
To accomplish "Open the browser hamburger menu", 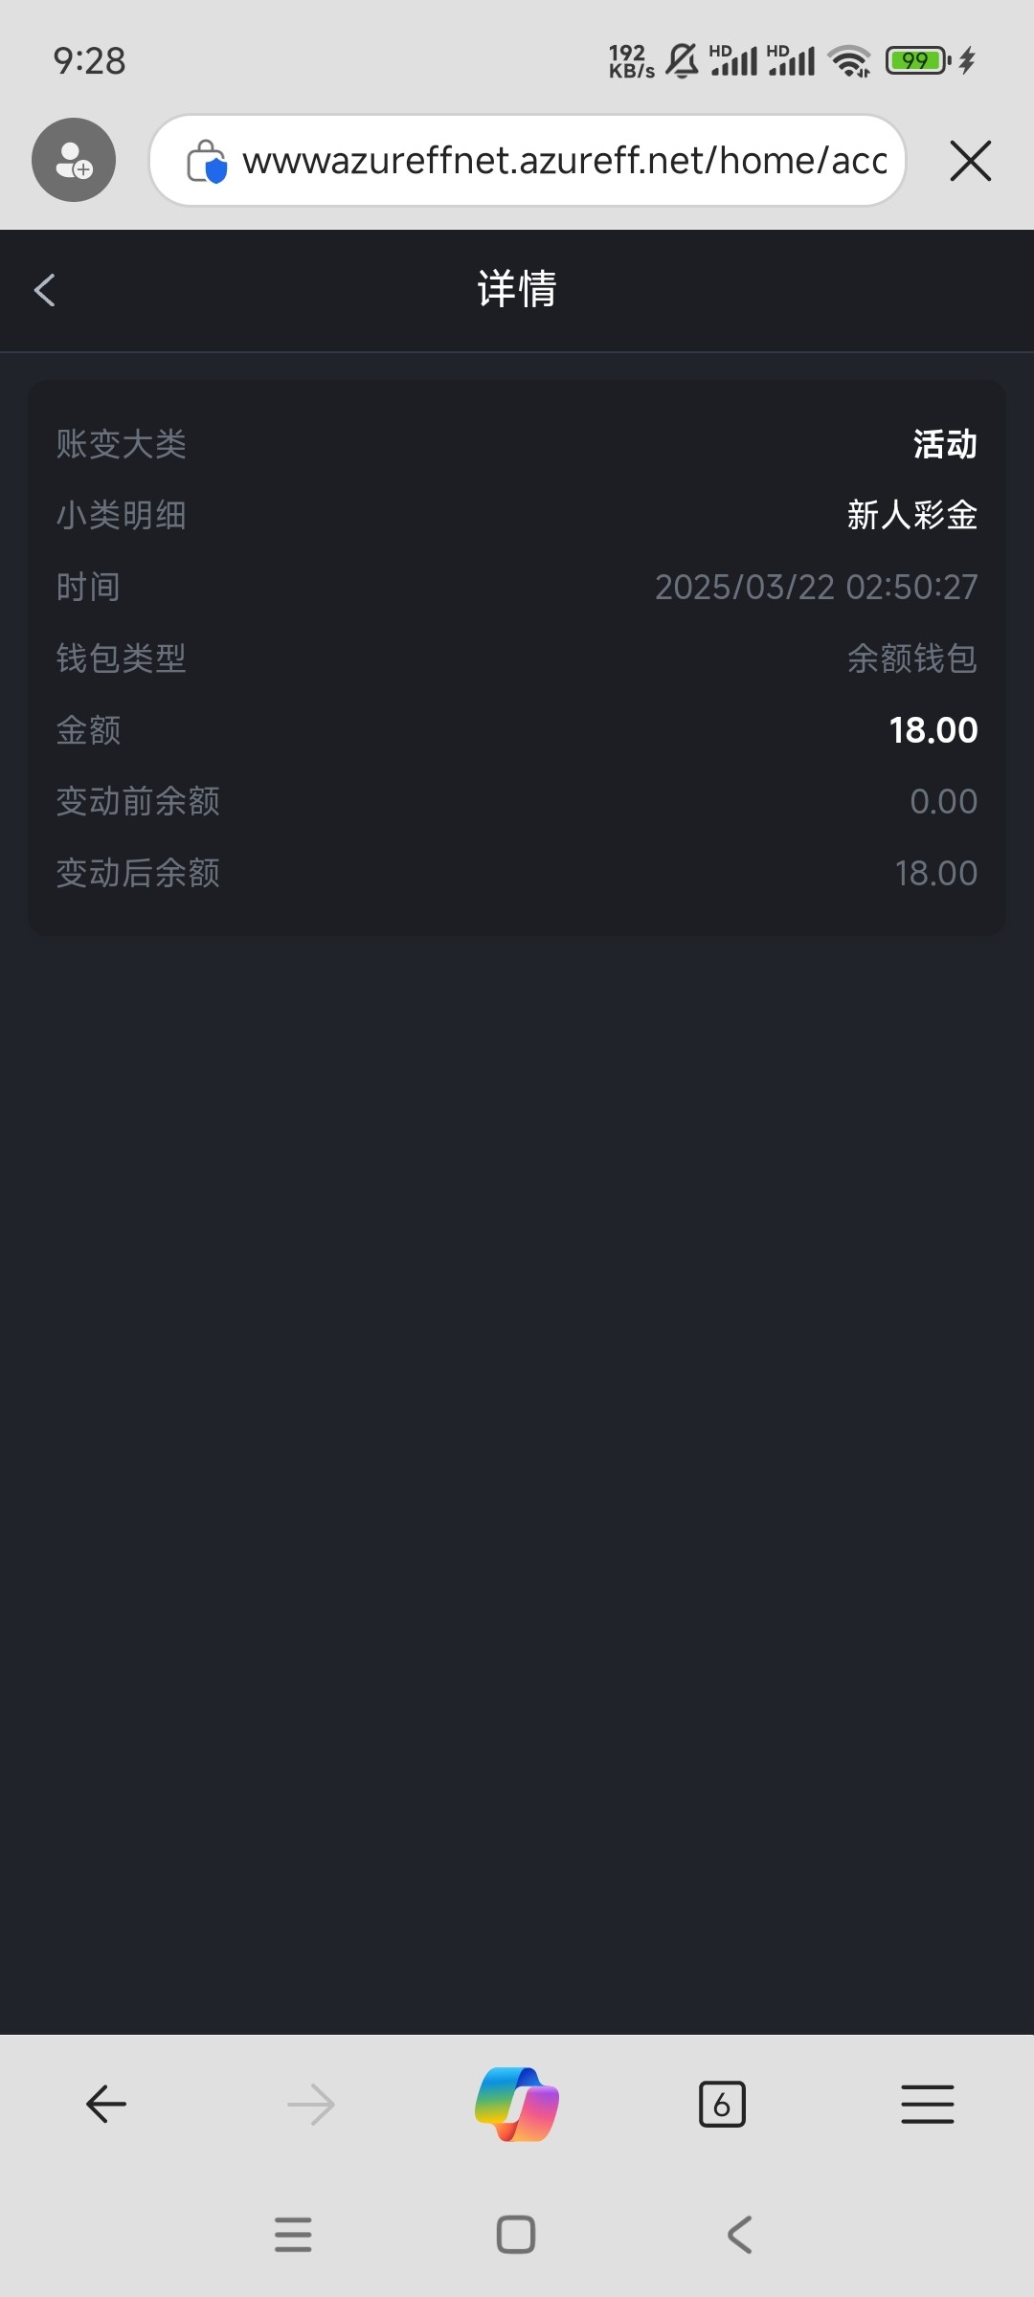I will [927, 2105].
